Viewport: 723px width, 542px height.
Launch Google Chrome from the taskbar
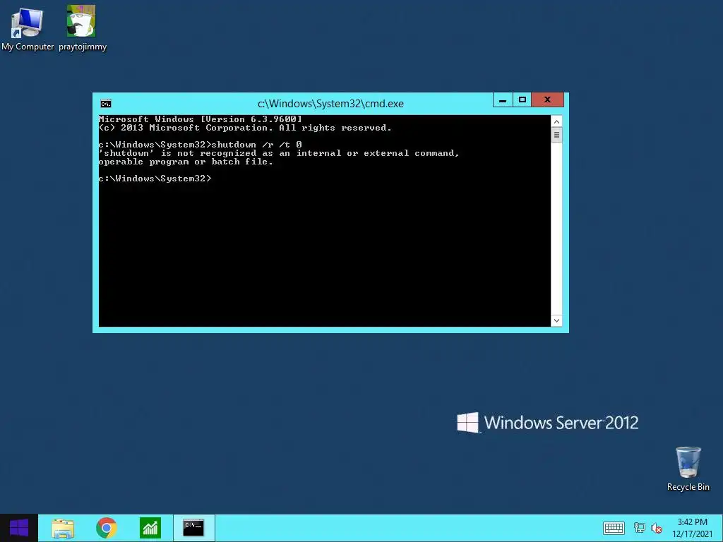click(107, 528)
